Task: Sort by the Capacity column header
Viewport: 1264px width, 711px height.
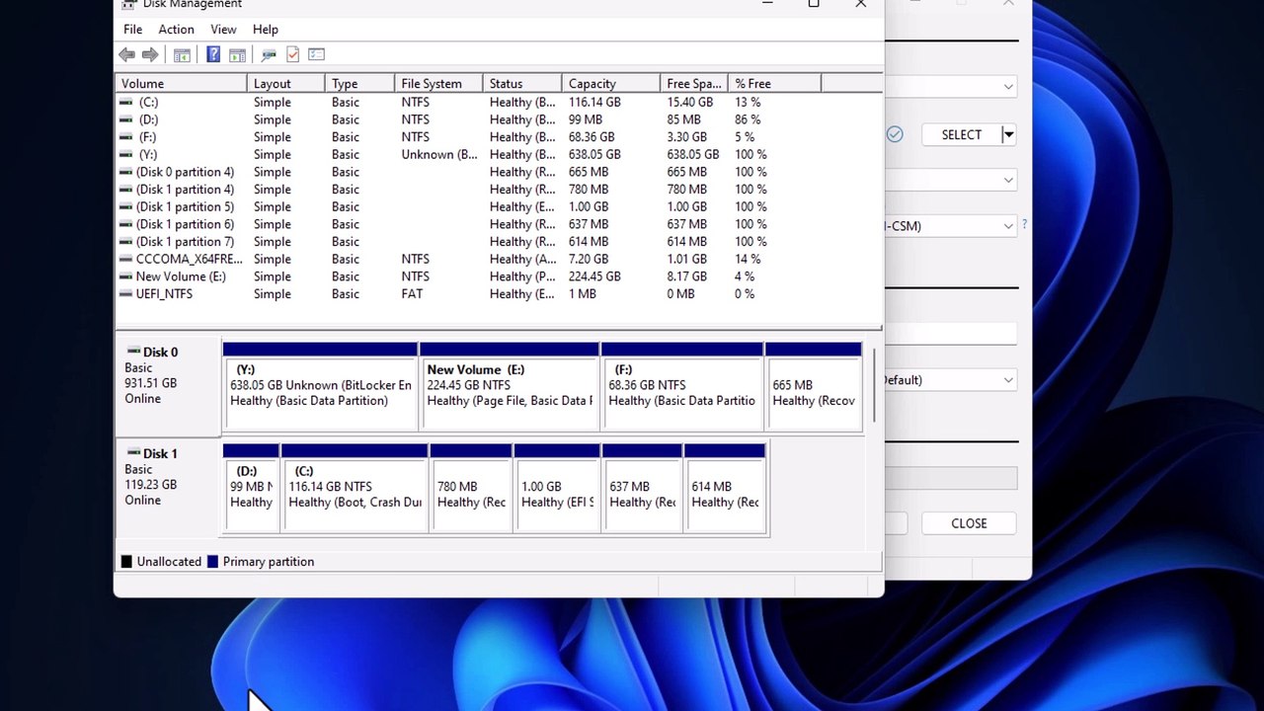Action: (x=612, y=84)
